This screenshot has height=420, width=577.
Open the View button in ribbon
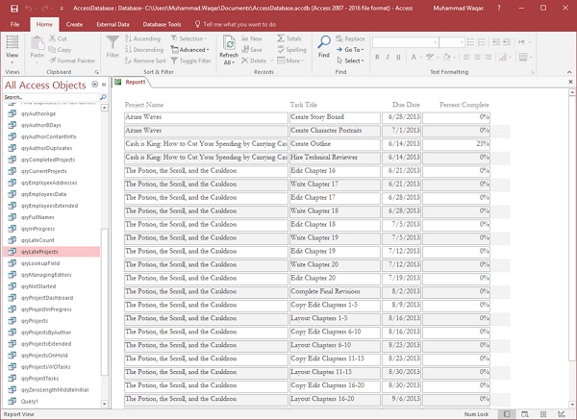[x=12, y=46]
